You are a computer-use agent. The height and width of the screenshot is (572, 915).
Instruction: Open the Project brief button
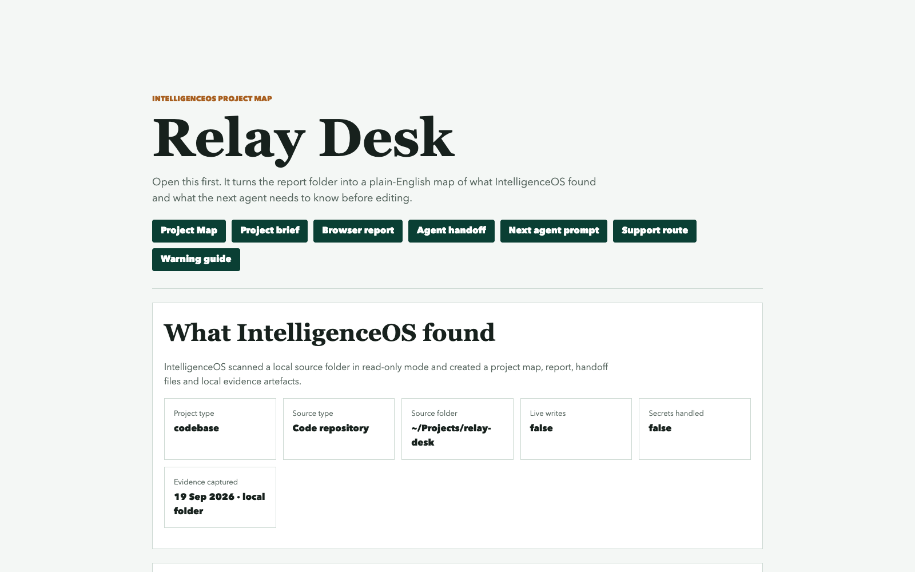(269, 231)
